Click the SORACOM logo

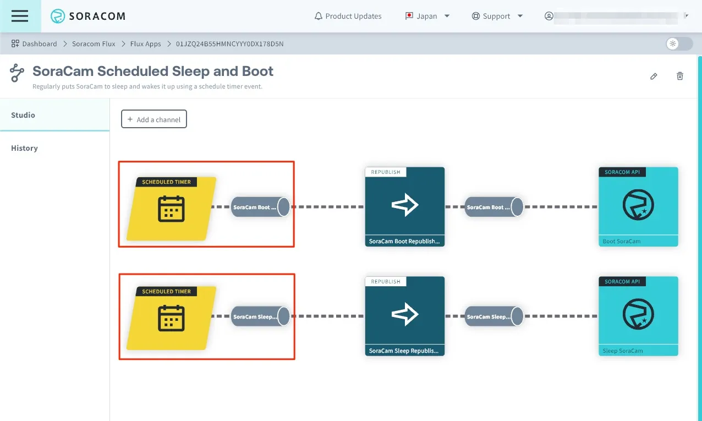pyautogui.click(x=88, y=17)
